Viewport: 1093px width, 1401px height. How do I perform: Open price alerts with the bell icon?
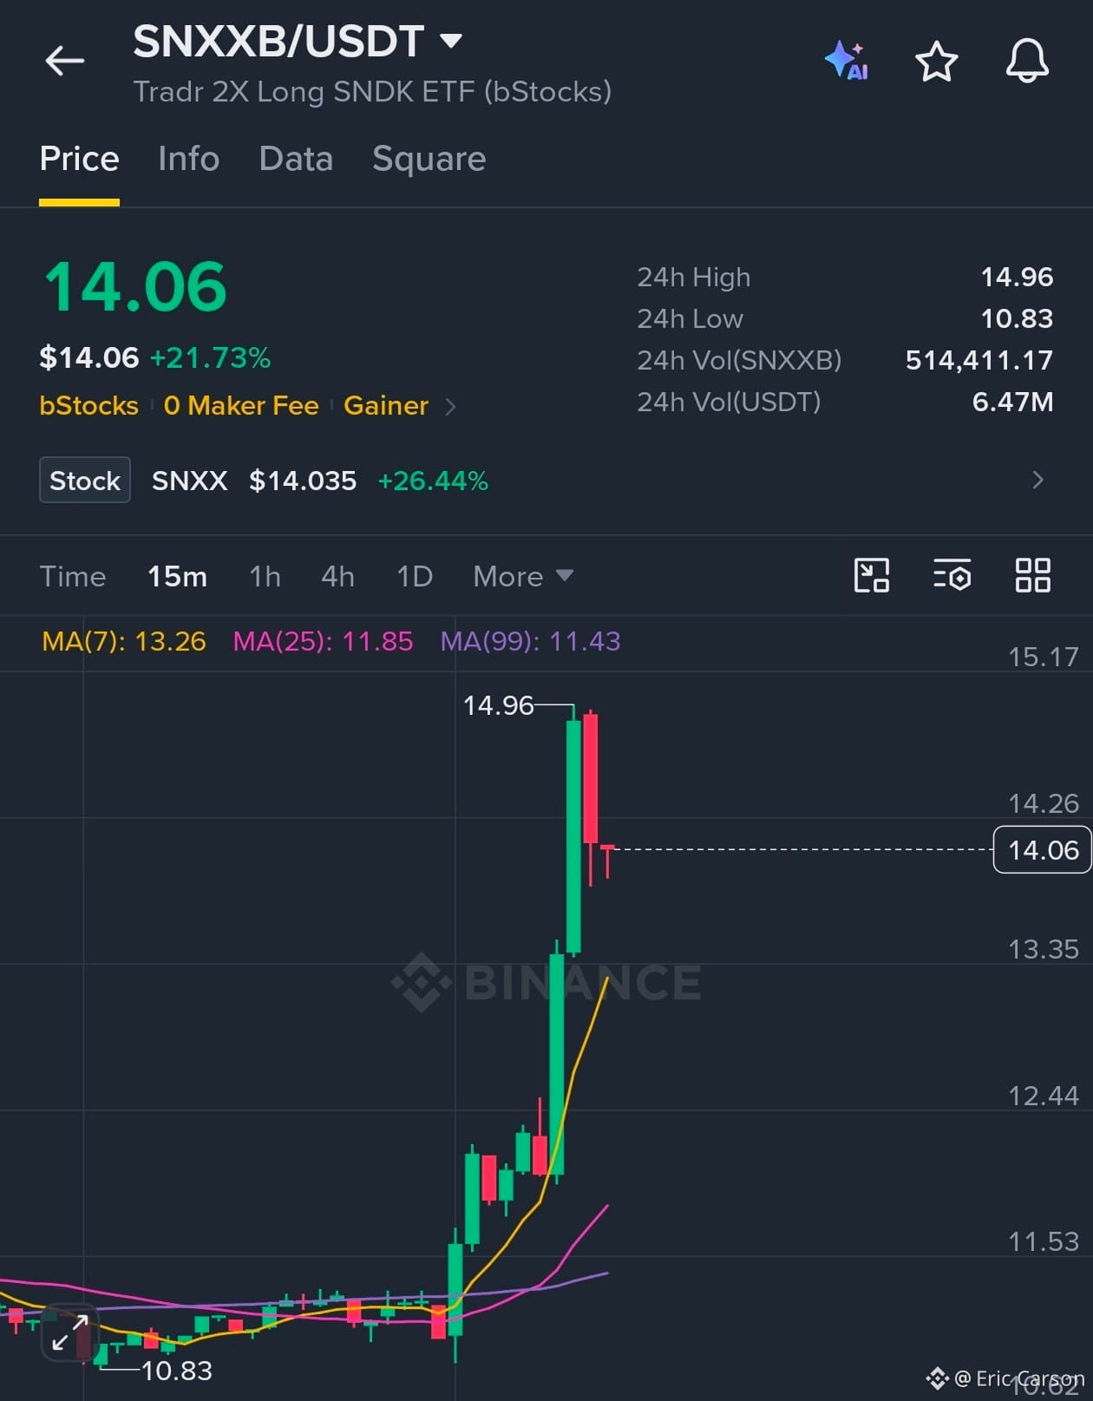pyautogui.click(x=1027, y=61)
